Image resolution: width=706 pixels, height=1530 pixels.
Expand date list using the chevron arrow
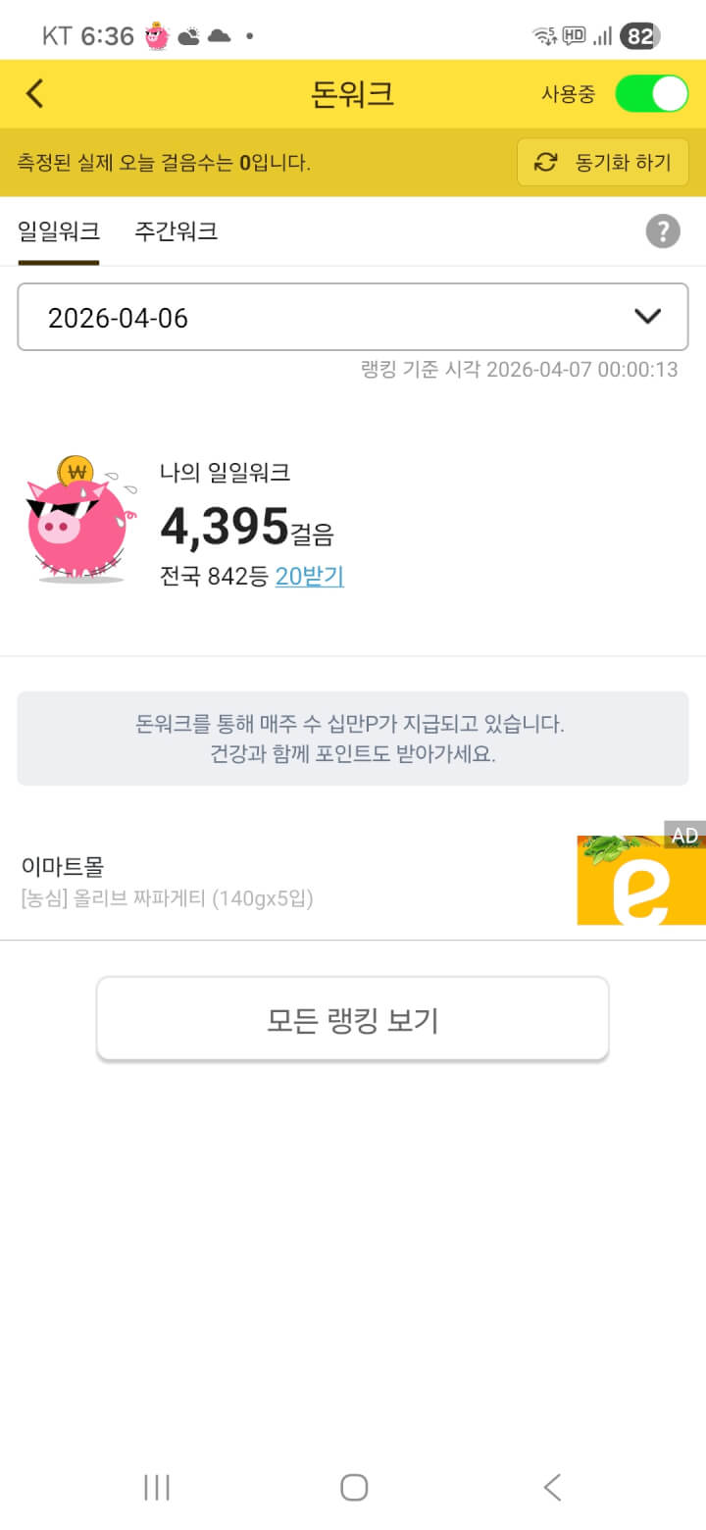tap(647, 317)
